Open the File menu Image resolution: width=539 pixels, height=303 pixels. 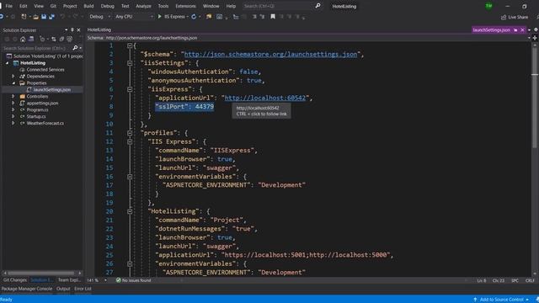[8, 6]
